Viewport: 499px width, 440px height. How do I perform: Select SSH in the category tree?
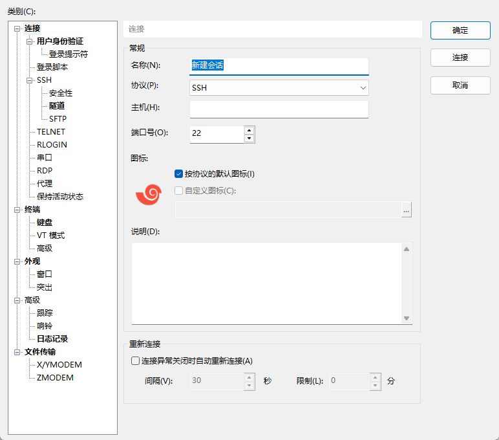pos(44,80)
